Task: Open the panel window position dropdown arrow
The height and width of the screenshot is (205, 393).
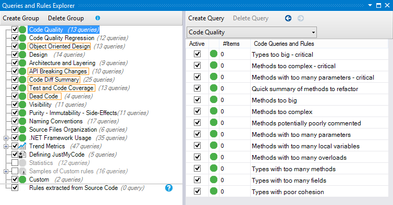Action: 370,5
